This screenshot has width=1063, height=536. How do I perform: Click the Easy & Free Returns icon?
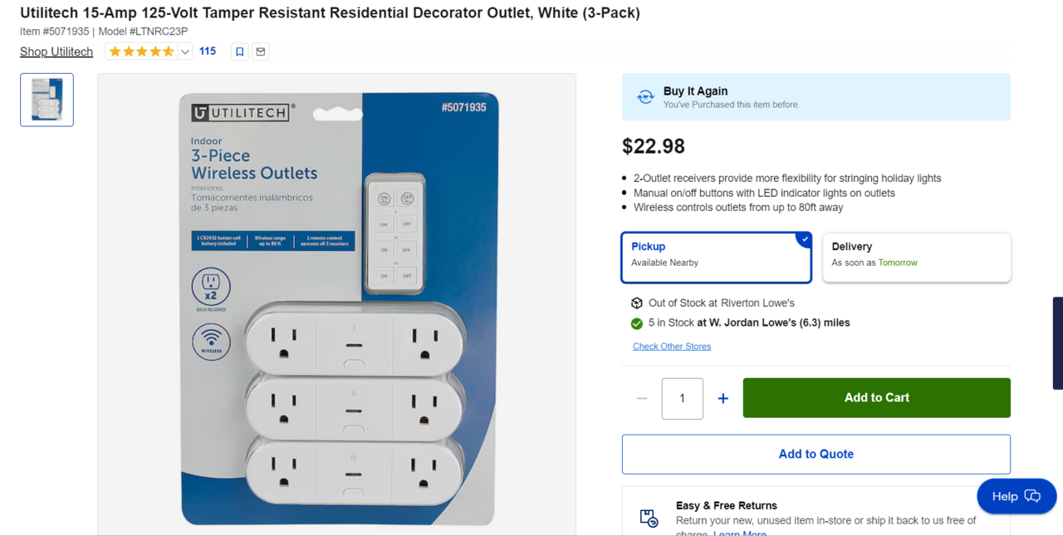pos(649,518)
